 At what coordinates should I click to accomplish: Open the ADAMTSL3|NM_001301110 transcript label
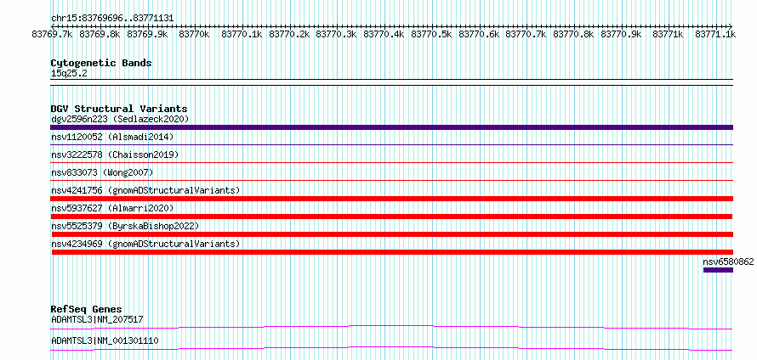tap(105, 341)
